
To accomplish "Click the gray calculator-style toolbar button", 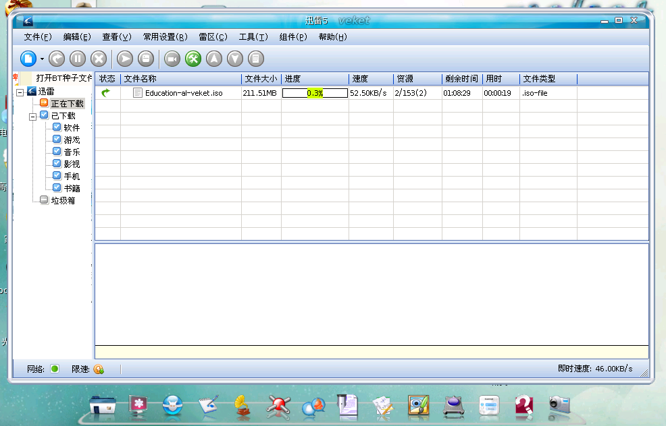I will 256,59.
